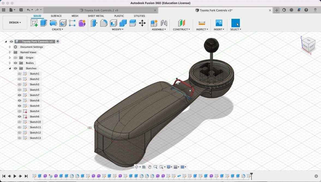Expand the Named Views node
The width and height of the screenshot is (321, 182).
pyautogui.click(x=10, y=52)
